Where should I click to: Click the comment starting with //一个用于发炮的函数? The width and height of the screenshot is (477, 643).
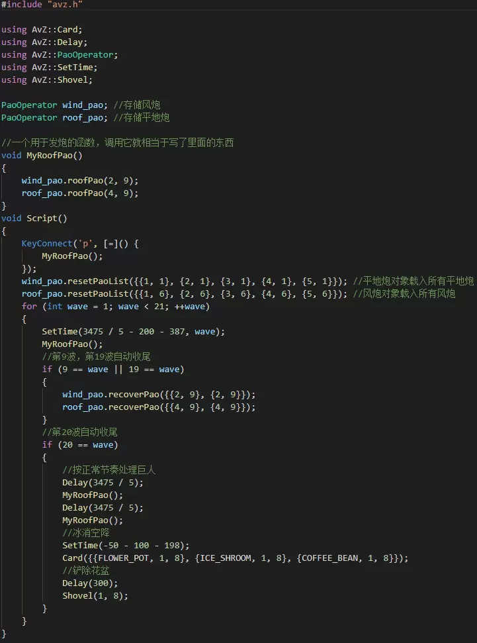pyautogui.click(x=117, y=143)
